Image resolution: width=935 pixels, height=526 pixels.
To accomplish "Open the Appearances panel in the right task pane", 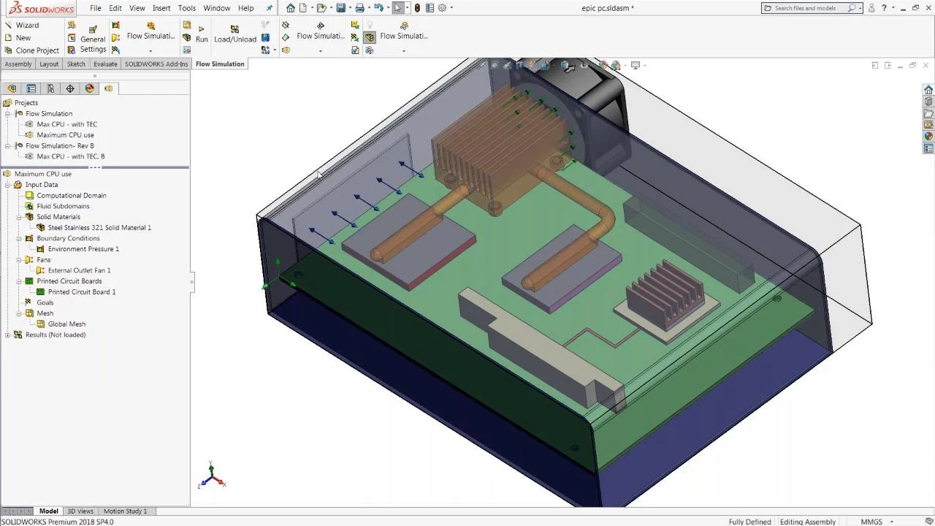I will tap(928, 136).
